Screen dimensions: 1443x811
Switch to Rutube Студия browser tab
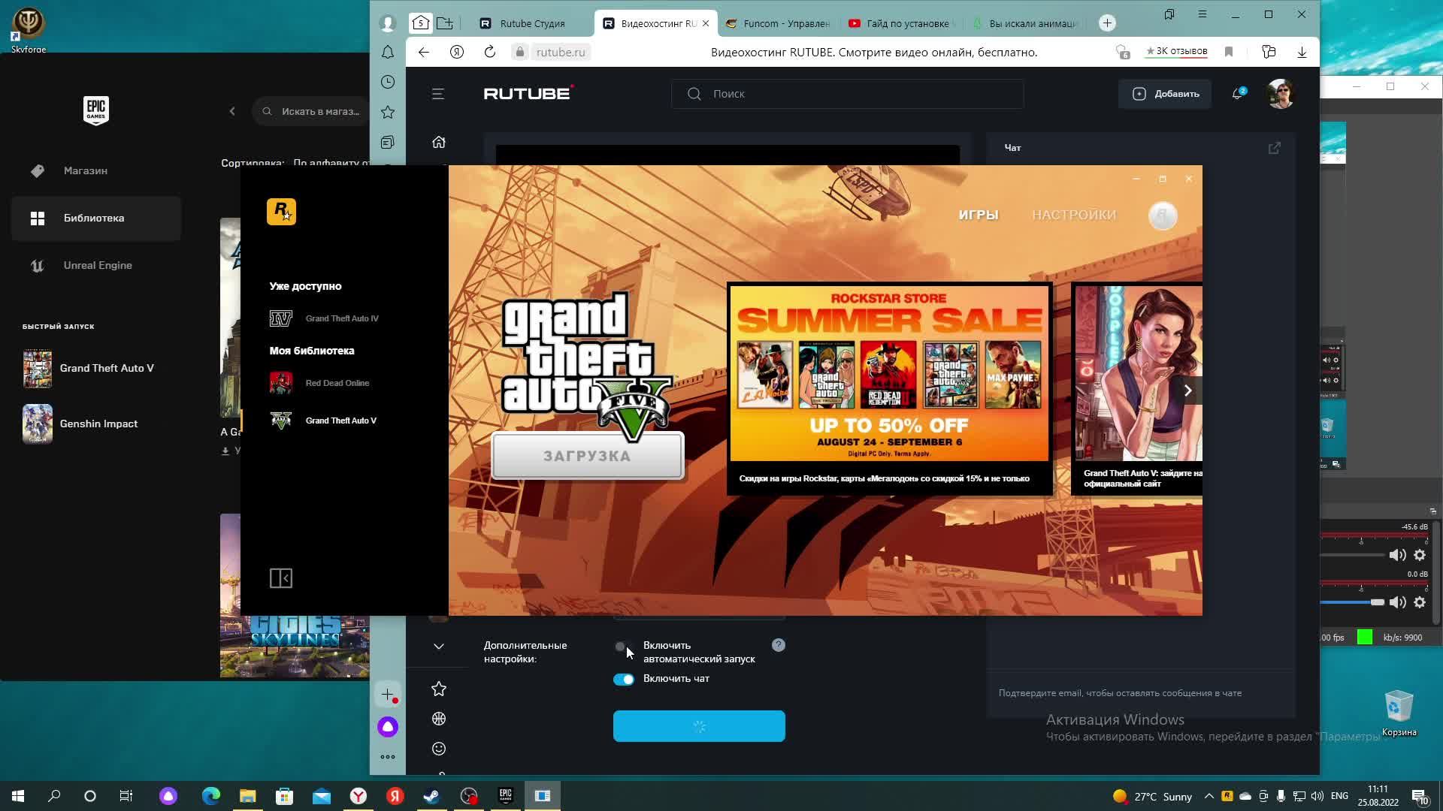point(531,23)
